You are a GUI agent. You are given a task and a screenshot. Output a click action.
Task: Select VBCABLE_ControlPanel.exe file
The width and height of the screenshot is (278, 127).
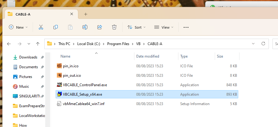pos(147,85)
